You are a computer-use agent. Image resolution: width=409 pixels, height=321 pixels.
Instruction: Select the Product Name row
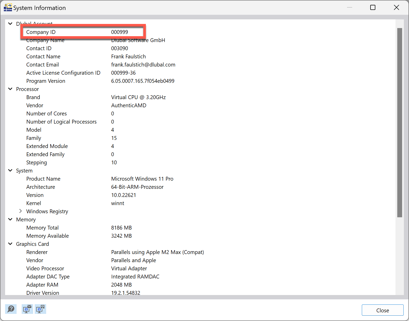coord(200,179)
